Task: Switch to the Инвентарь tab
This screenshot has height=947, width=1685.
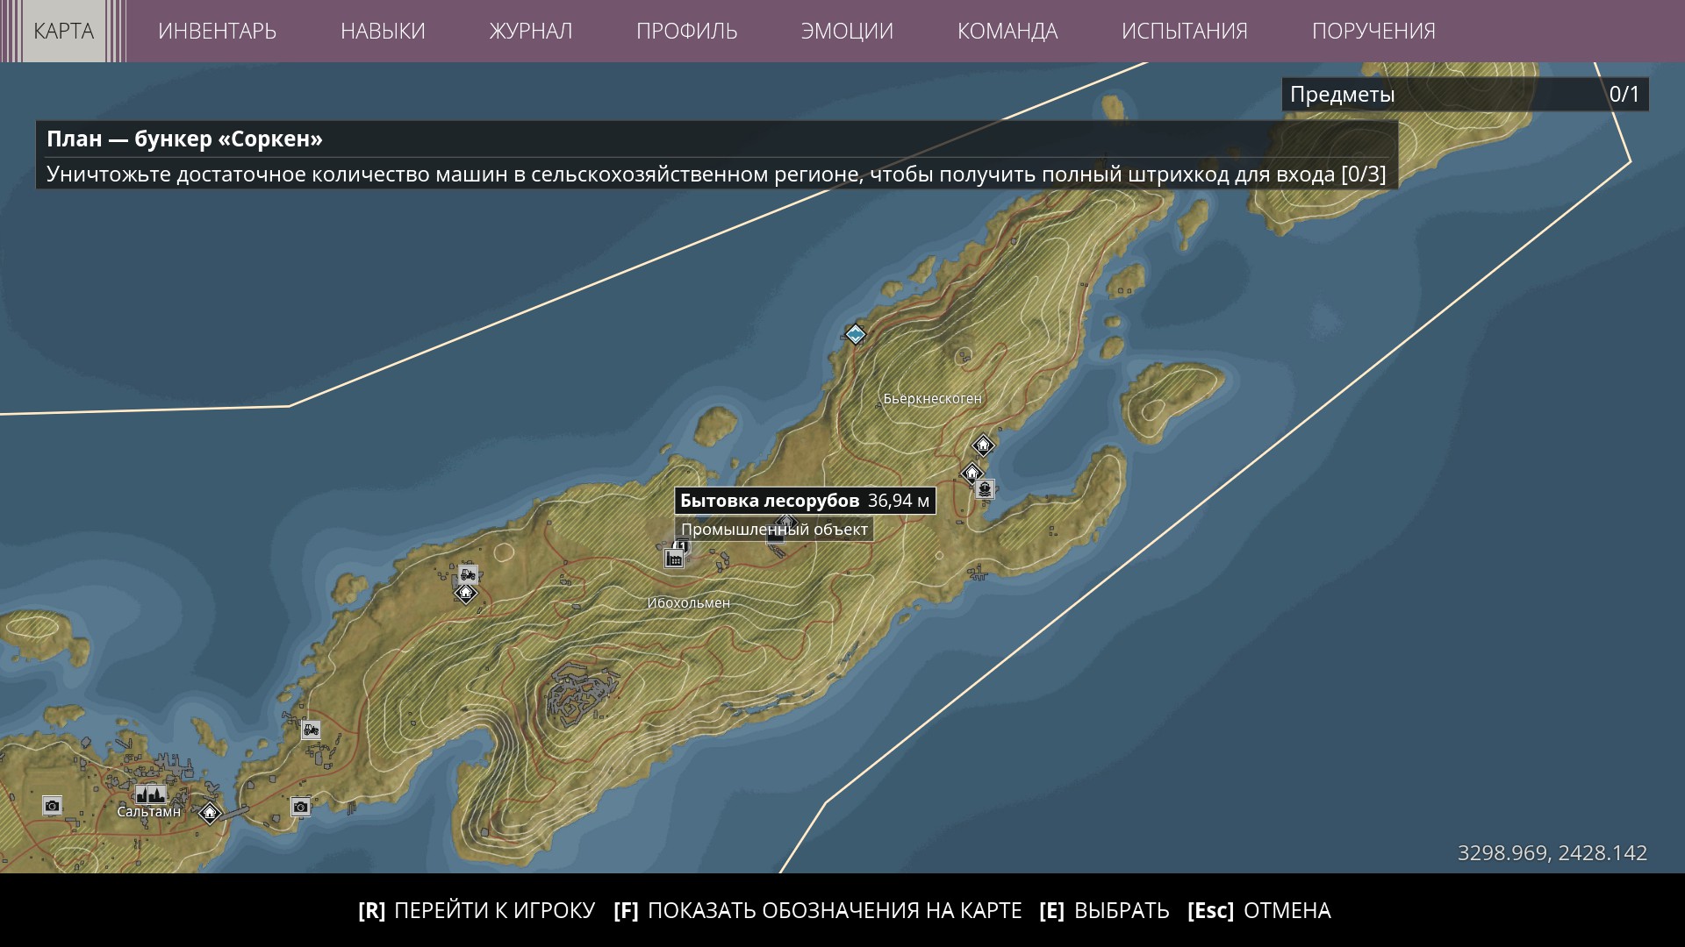Action: click(217, 31)
